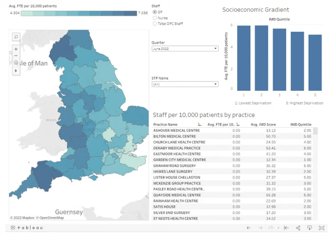Select BILTON MEDICAL CENTRE row
The image size is (331, 236).
tap(232, 136)
